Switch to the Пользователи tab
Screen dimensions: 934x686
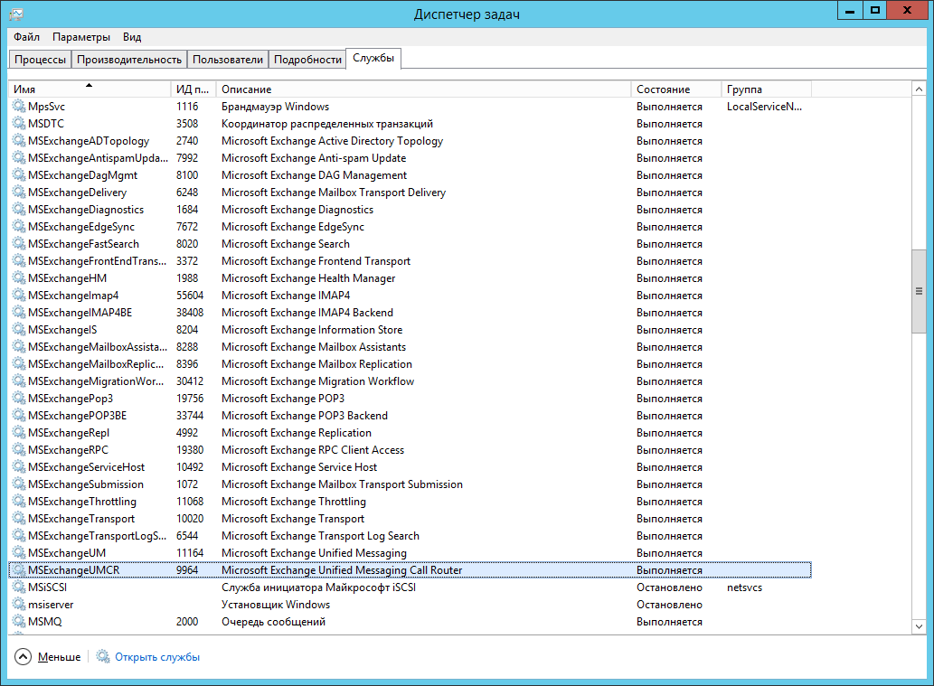pos(228,60)
